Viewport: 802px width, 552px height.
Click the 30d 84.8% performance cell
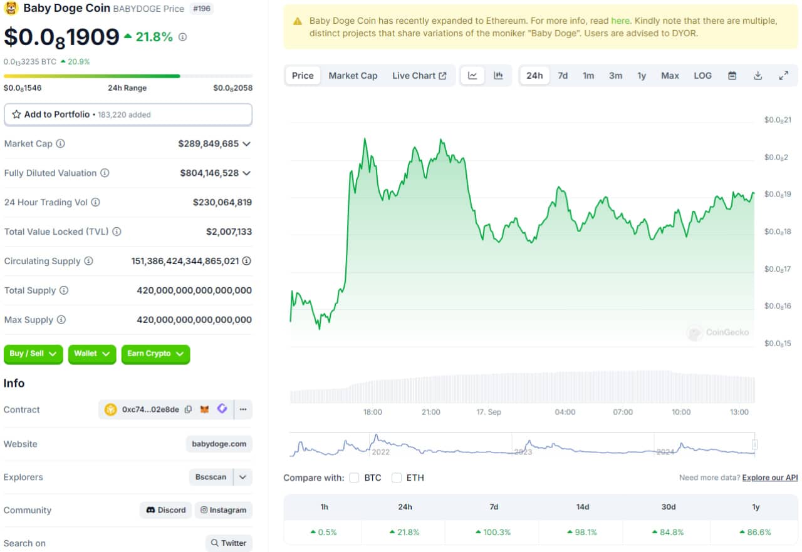click(x=668, y=532)
